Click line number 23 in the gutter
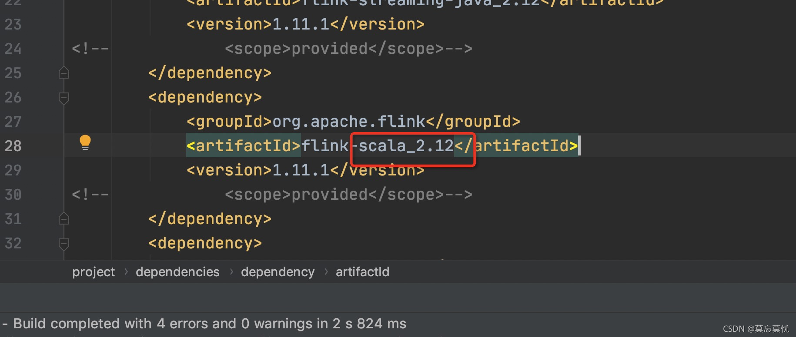796x337 pixels. pyautogui.click(x=13, y=24)
